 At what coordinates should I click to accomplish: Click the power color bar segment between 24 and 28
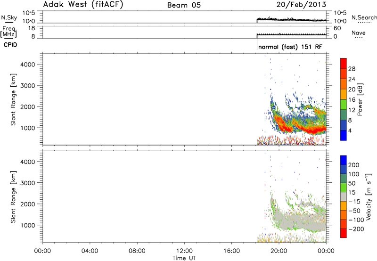coord(344,73)
